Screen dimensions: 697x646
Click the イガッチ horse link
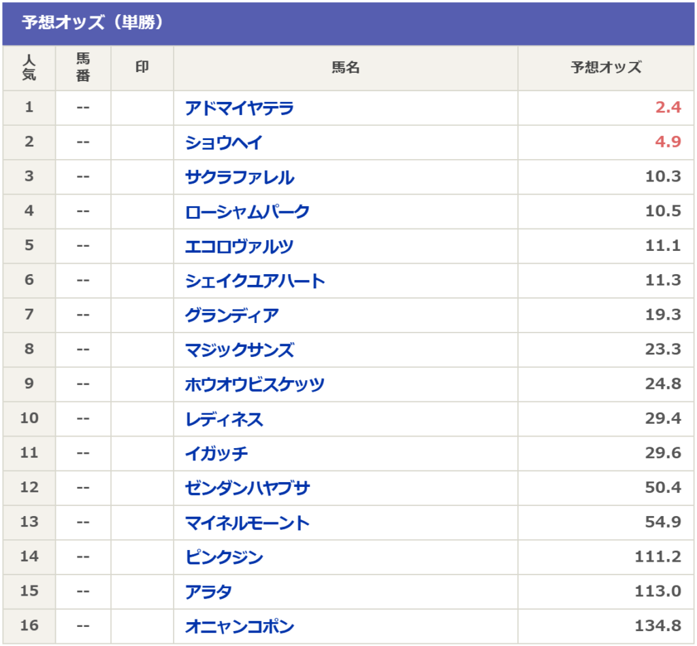[x=216, y=454]
